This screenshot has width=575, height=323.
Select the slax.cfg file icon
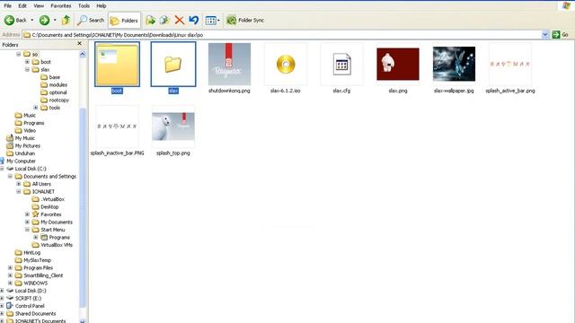pos(341,64)
